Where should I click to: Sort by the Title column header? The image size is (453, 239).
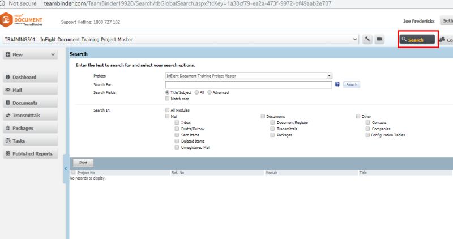tap(363, 173)
